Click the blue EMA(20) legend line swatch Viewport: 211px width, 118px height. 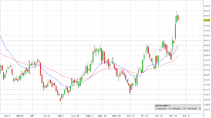click(157, 109)
